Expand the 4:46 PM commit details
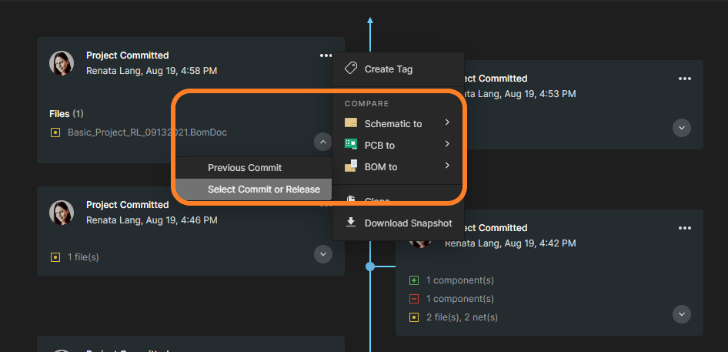The height and width of the screenshot is (352, 728). 323,254
